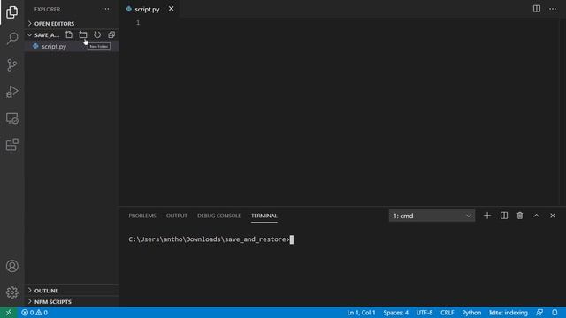Click the feedback icon in status bar
This screenshot has width=566, height=318.
pos(539,312)
